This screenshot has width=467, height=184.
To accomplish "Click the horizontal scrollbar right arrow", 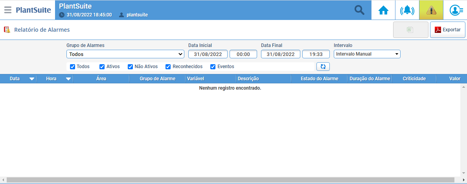I will 464,180.
